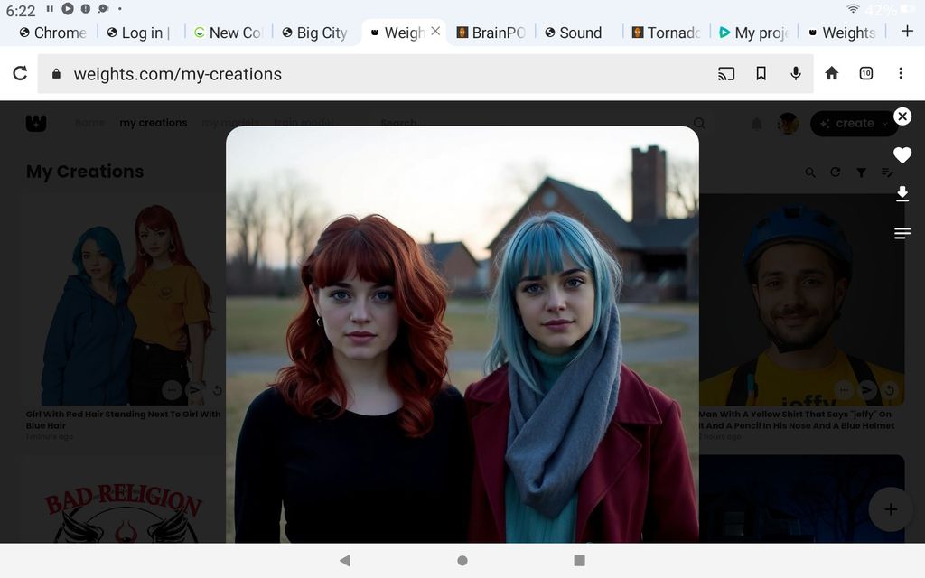Regenerate the helmet man creation card

tap(889, 390)
